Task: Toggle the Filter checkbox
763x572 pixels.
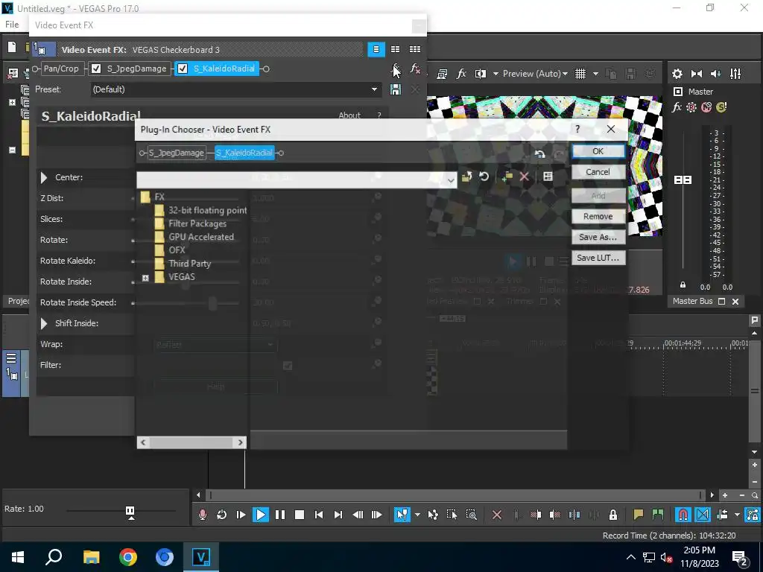Action: (288, 366)
